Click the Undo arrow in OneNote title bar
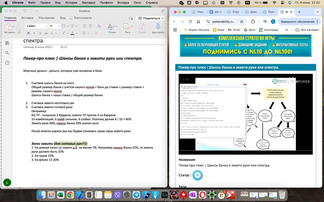The image size is (324, 202). click(x=25, y=11)
